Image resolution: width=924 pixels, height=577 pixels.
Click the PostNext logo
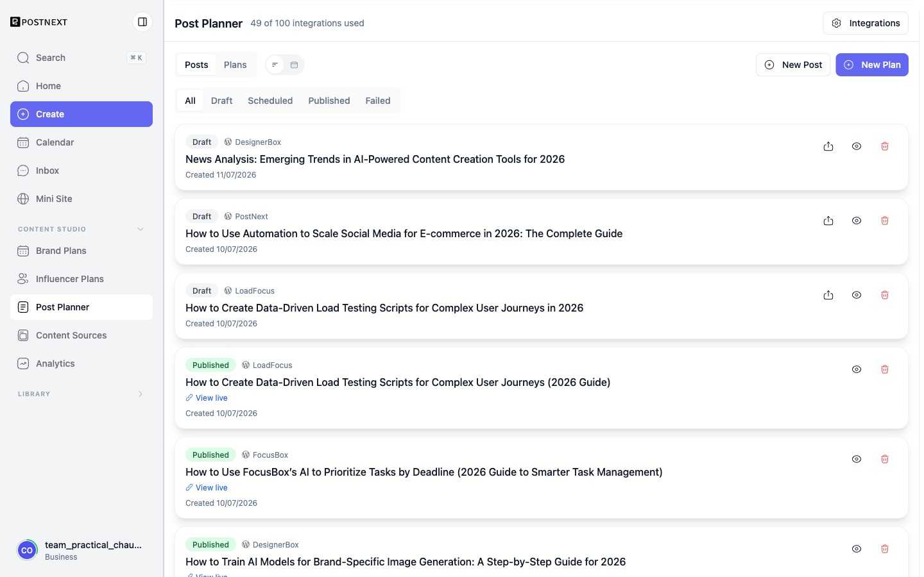point(39,22)
